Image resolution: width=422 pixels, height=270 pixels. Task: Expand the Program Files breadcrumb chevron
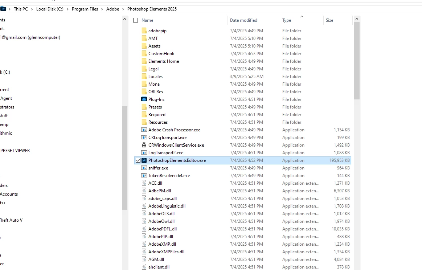click(102, 9)
